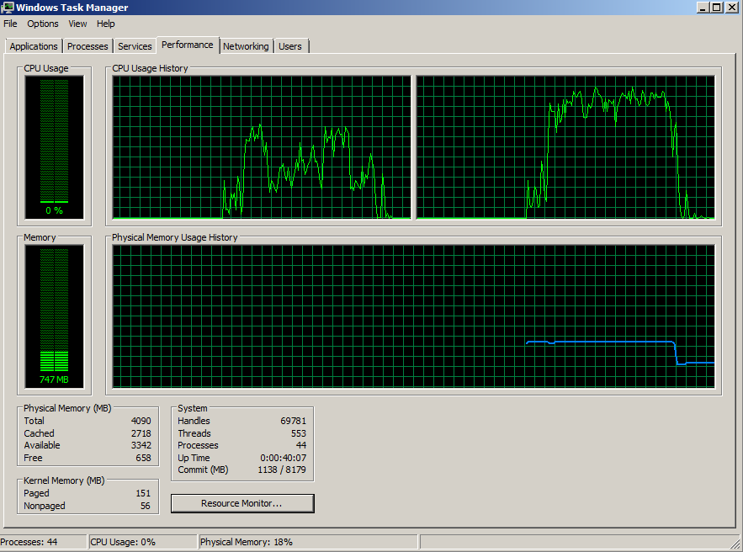Switch to the Services tab
The image size is (743, 552).
click(135, 46)
